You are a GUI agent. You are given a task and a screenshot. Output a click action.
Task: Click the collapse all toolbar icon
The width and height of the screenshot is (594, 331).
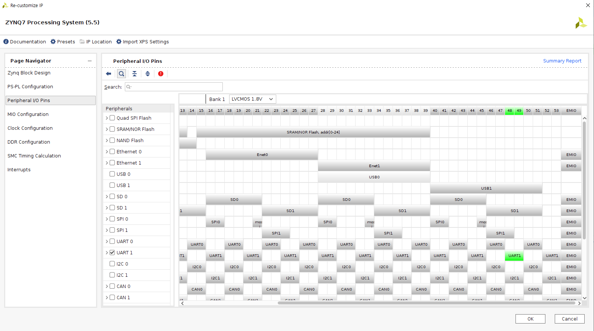135,74
